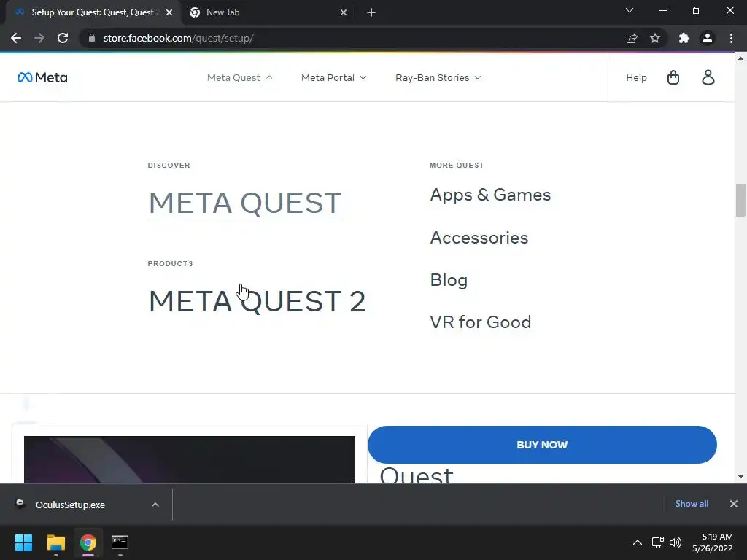The image size is (747, 560).
Task: Open the META QUEST discover link
Action: pyautogui.click(x=245, y=203)
